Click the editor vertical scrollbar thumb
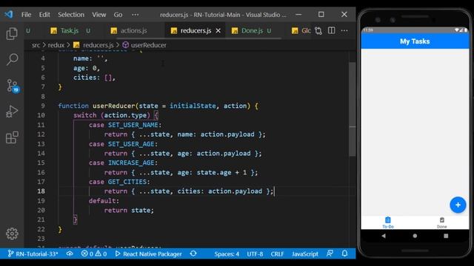Screen dimensions: 474x266 353,109
